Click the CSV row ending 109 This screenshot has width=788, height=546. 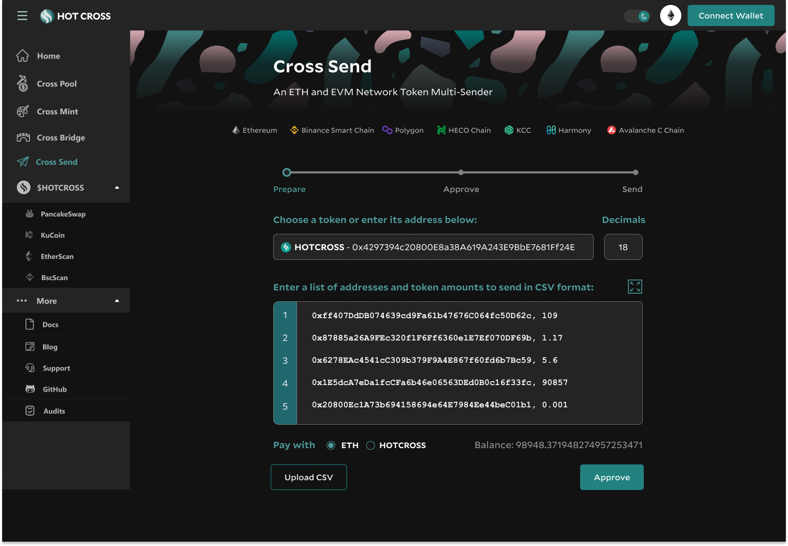pyautogui.click(x=434, y=315)
